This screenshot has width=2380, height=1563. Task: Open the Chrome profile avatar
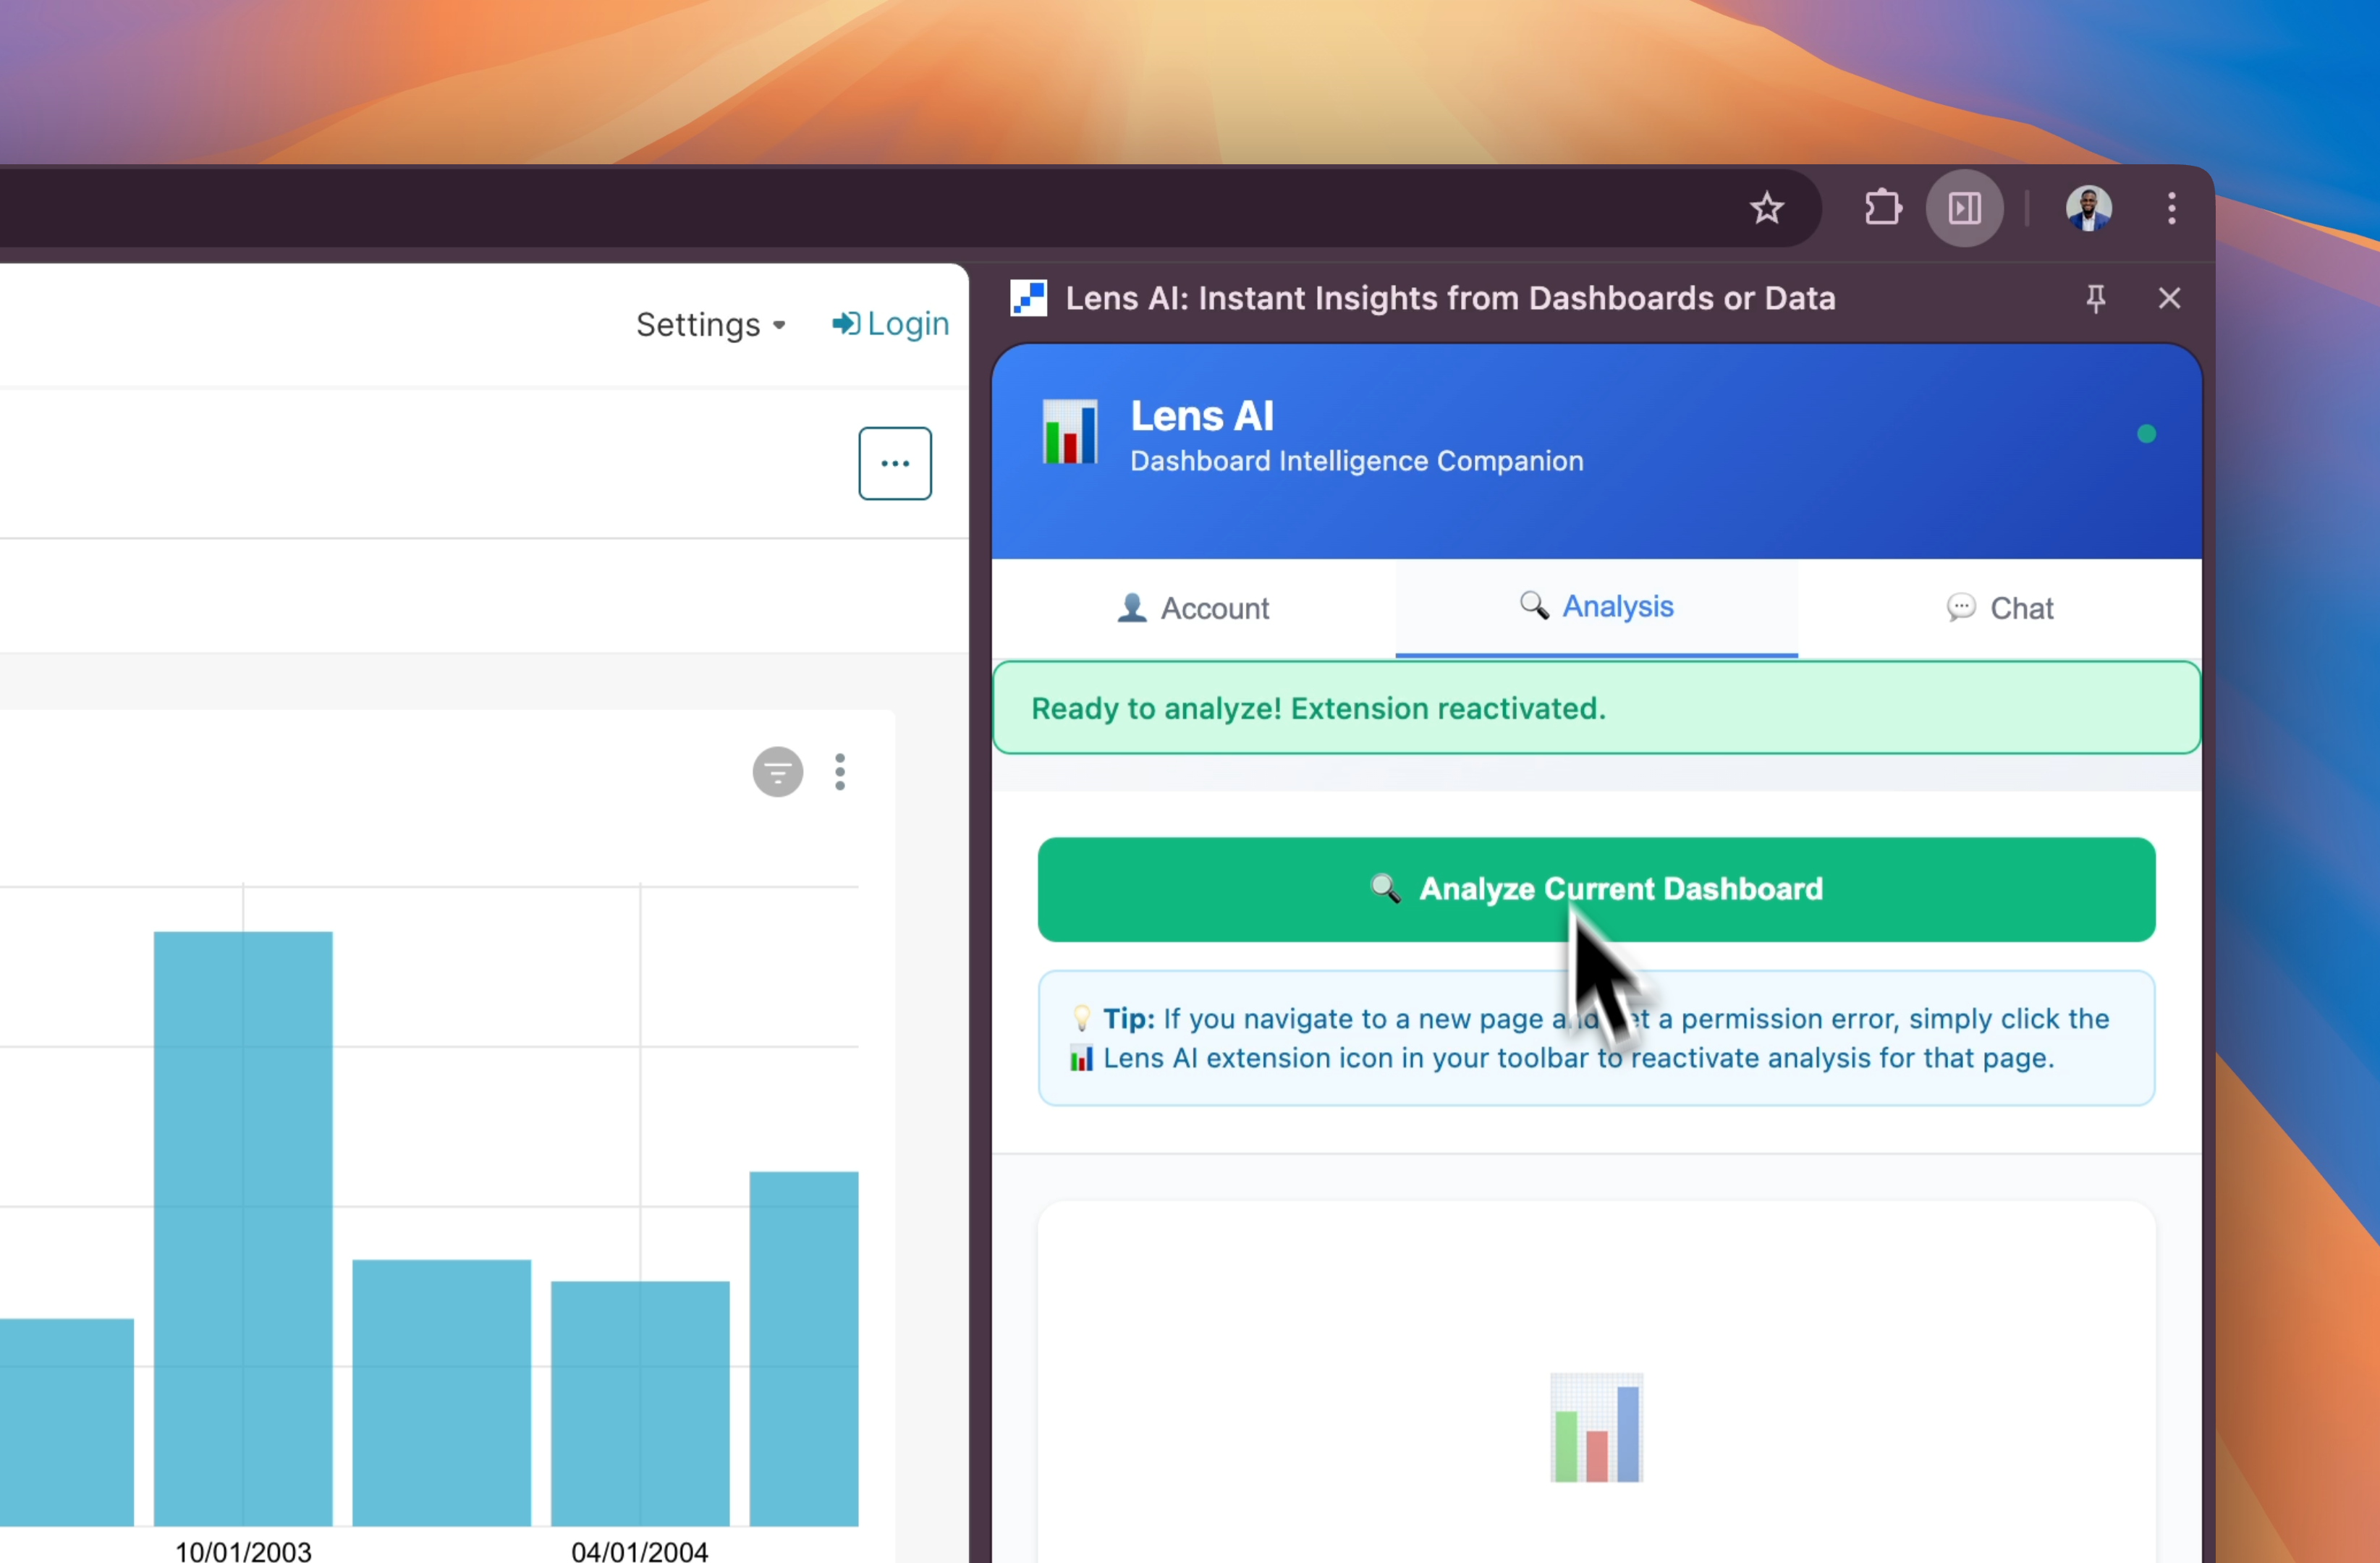[2088, 208]
